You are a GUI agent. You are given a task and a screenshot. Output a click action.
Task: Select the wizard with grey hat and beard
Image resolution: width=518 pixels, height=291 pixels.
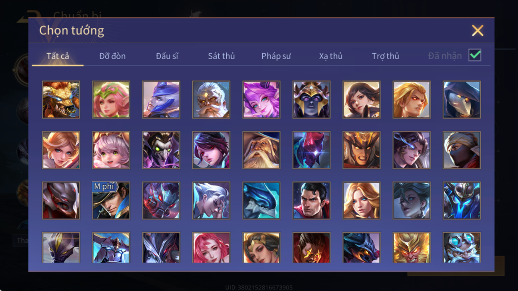point(262,150)
